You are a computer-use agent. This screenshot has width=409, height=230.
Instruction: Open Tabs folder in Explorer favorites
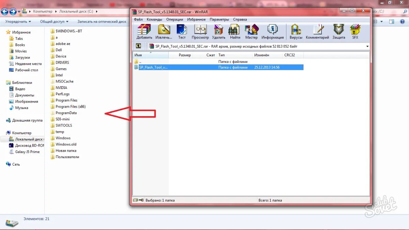click(16, 39)
